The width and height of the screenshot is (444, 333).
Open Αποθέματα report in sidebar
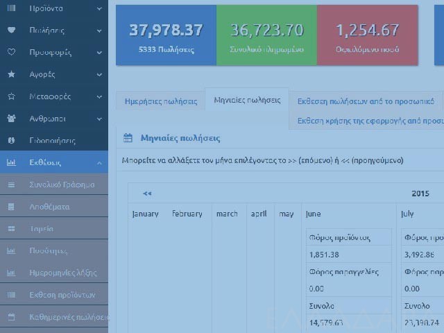click(54, 207)
